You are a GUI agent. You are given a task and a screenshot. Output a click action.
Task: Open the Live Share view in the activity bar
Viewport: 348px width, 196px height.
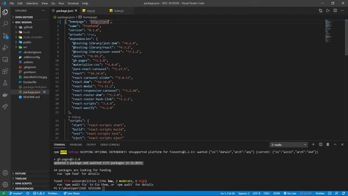pos(5,107)
